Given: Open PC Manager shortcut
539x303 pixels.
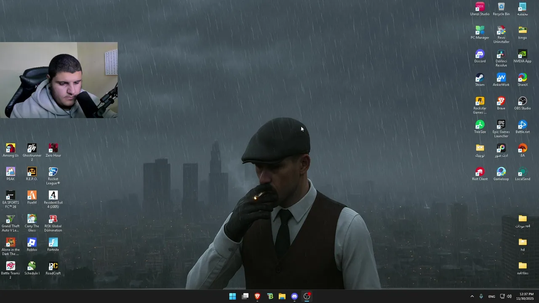Looking at the screenshot, I should pos(480,32).
